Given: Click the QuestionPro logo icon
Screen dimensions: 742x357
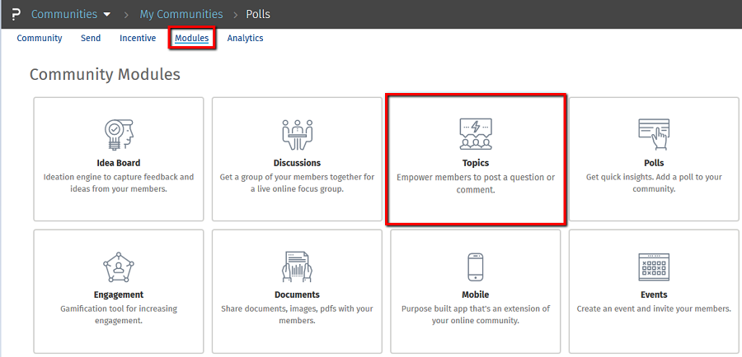Looking at the screenshot, I should (x=15, y=14).
